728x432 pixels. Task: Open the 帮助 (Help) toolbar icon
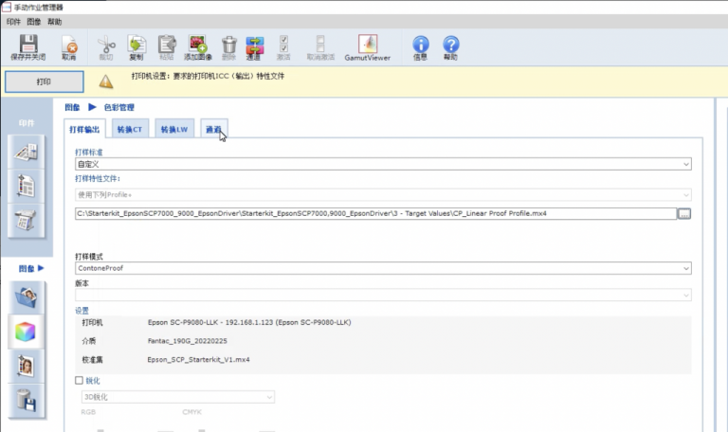450,45
